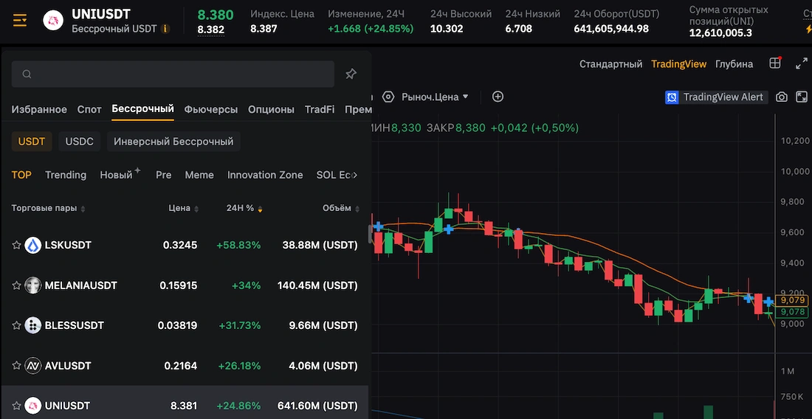Switch to the Опционы tab
Image resolution: width=812 pixels, height=419 pixels.
point(271,110)
